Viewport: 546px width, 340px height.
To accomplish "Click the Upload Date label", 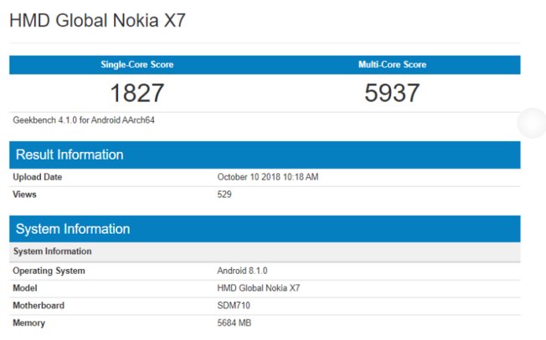I will point(37,177).
